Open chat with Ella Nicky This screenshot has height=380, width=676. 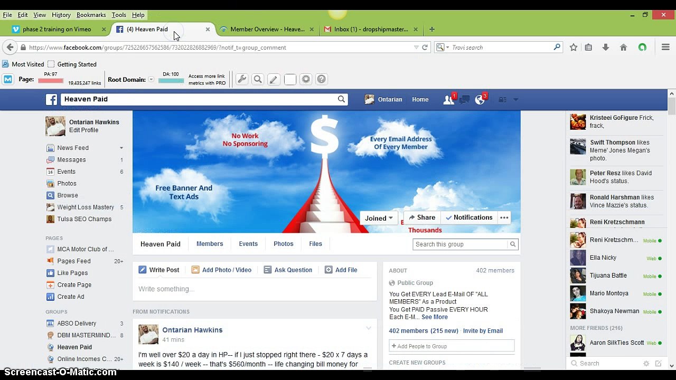coord(615,258)
